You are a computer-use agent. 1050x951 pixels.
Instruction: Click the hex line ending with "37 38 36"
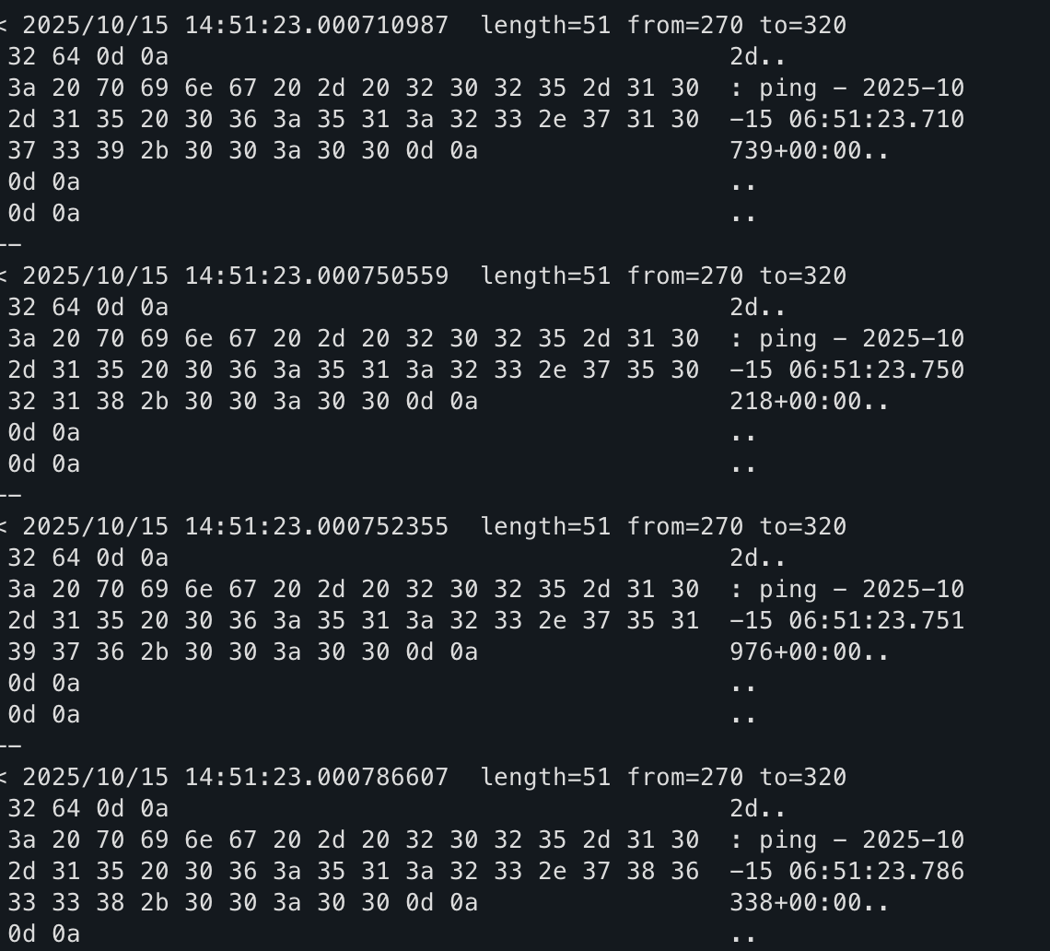coord(354,871)
